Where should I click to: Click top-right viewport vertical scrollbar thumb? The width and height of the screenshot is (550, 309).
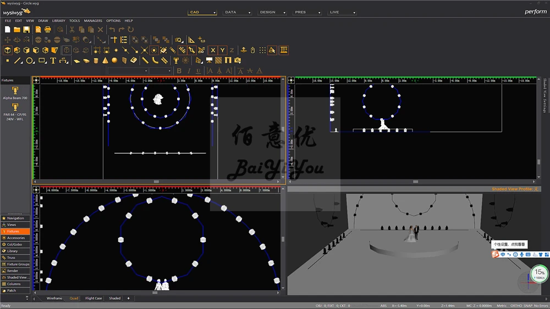pyautogui.click(x=539, y=162)
